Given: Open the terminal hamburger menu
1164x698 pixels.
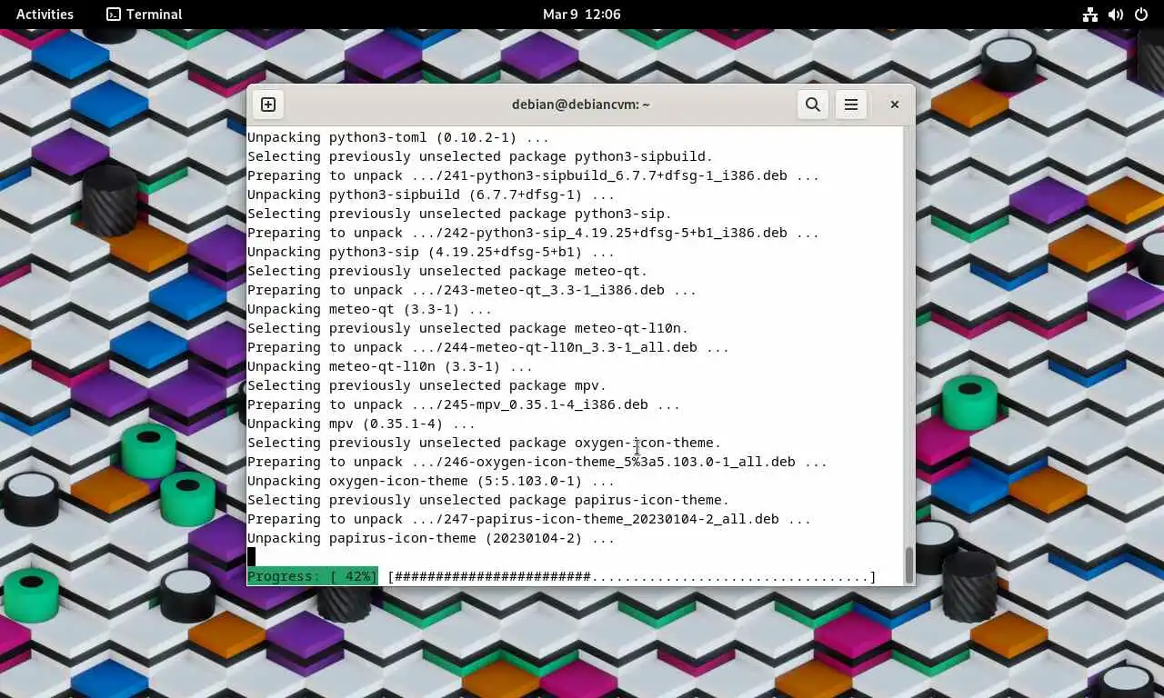Looking at the screenshot, I should (851, 105).
